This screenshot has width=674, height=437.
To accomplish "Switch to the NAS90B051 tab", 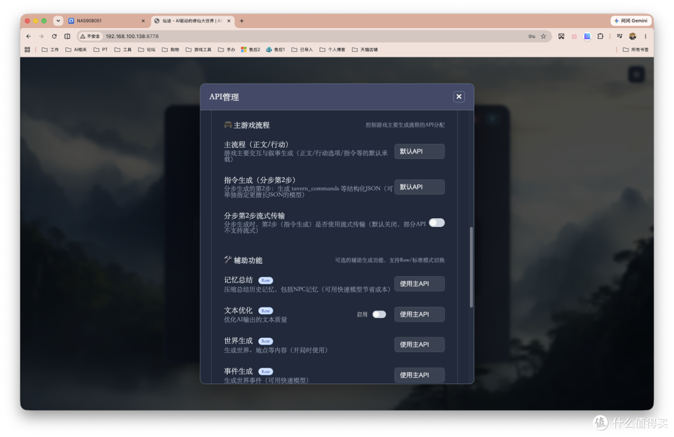I will [106, 21].
